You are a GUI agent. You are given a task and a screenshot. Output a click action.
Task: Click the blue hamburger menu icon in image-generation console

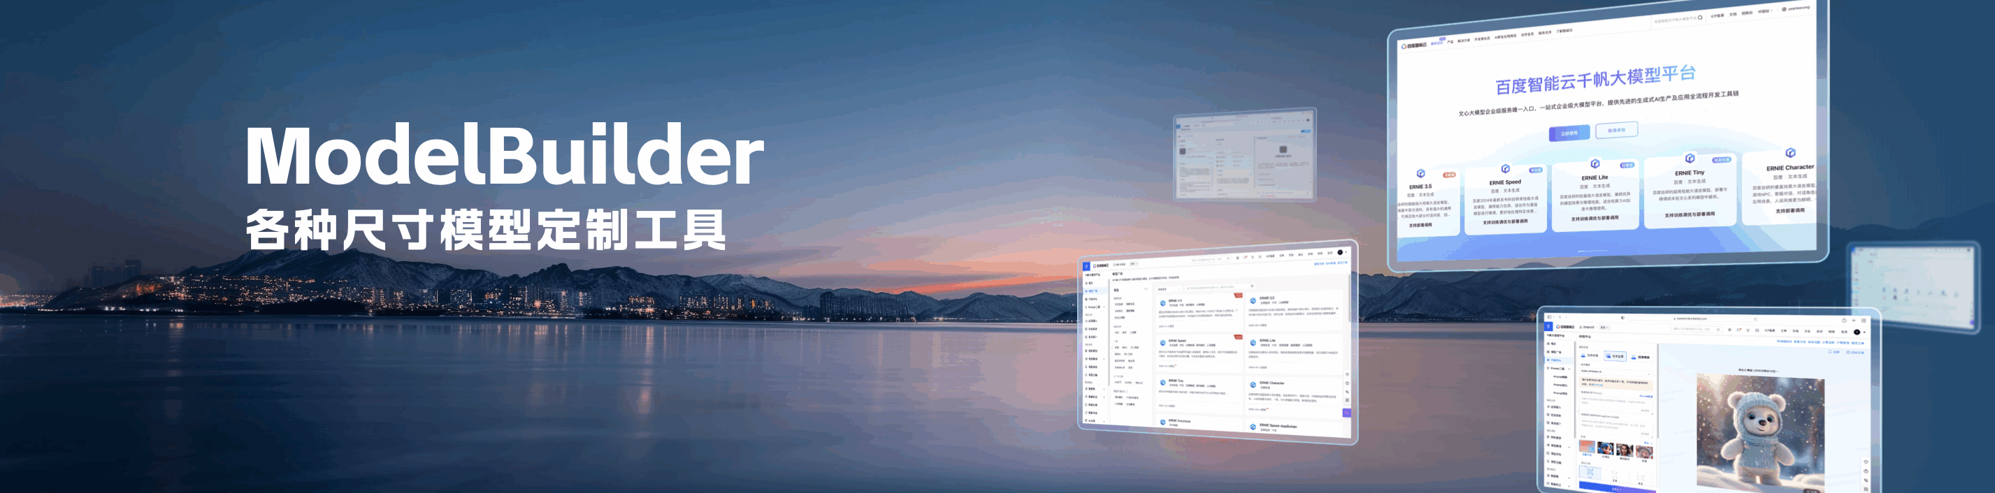[x=1550, y=328]
